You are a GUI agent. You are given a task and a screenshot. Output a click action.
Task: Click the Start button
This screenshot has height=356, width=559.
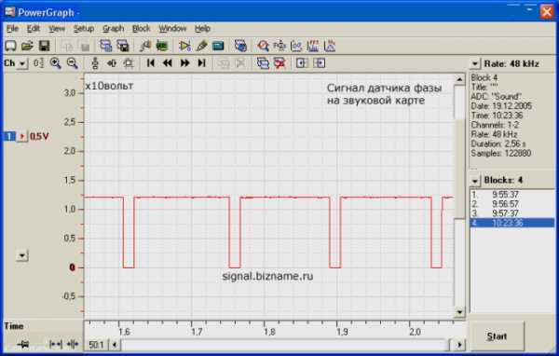(x=497, y=336)
